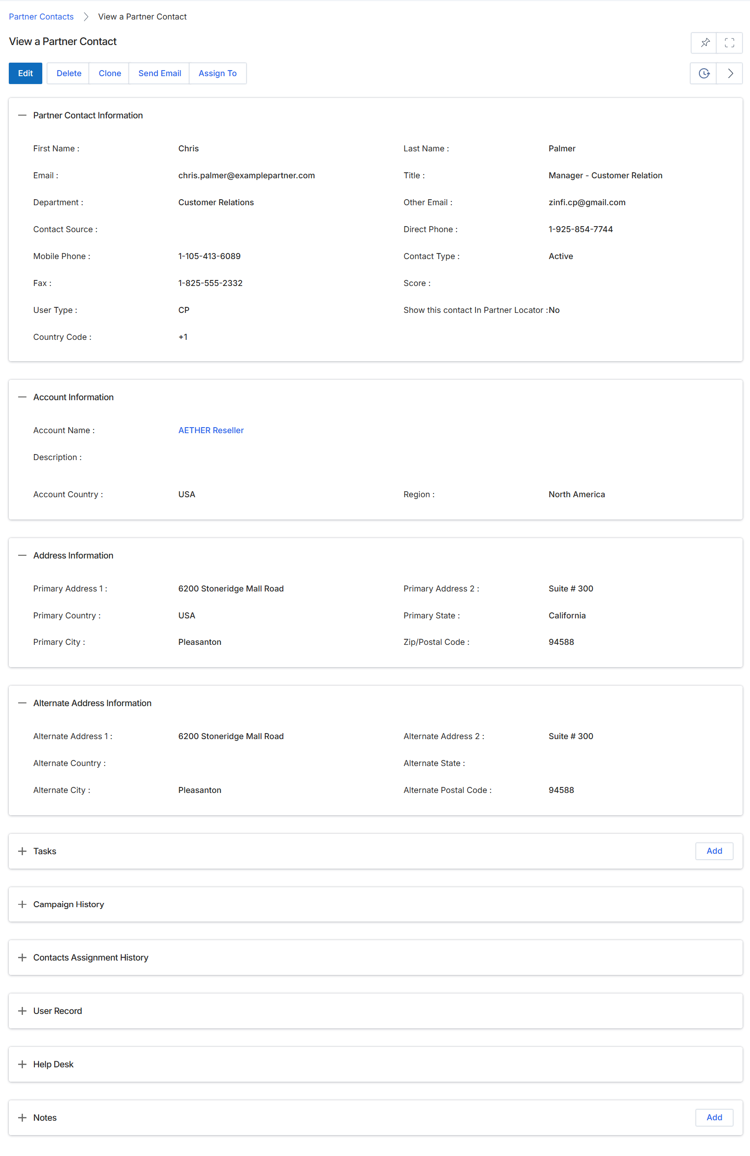Select other email zinfi.cp@gmail.com
This screenshot has width=750, height=1156.
[x=587, y=202]
